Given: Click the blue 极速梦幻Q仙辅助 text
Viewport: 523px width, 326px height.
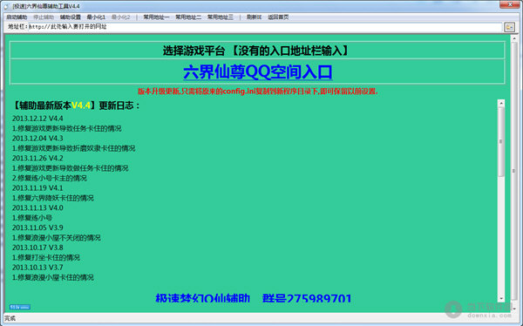Looking at the screenshot, I should 203,297.
